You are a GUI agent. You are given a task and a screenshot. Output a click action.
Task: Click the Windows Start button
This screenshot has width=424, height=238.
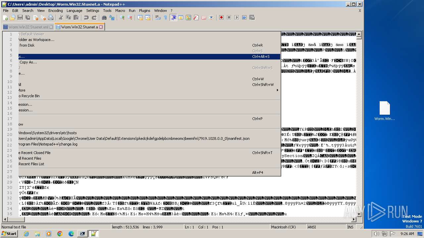coord(9,233)
